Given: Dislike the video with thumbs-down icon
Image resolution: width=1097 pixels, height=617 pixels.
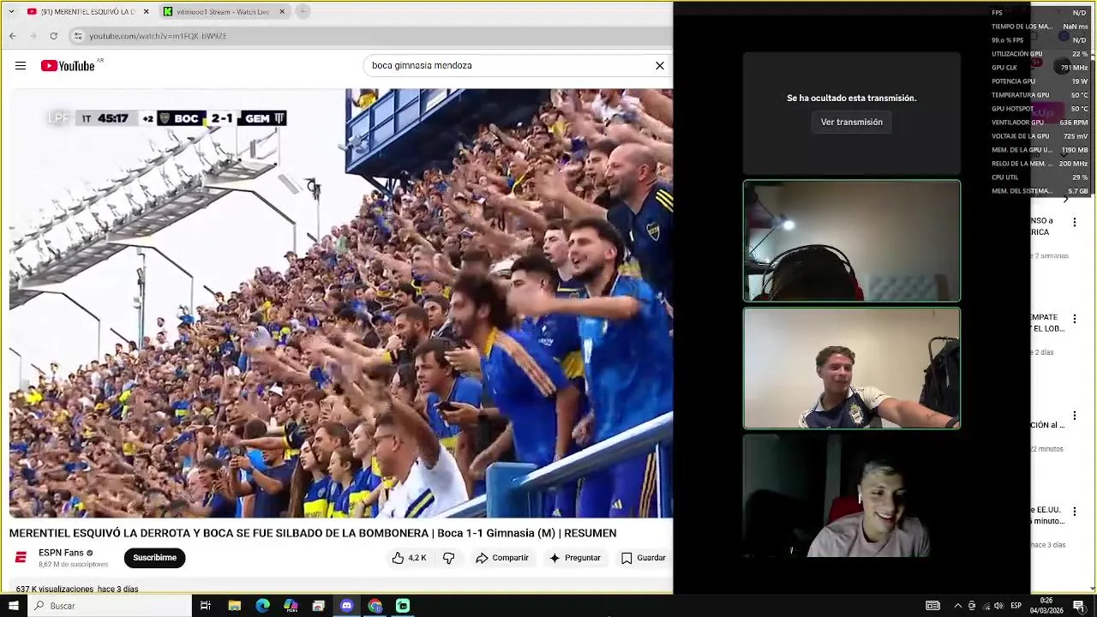Looking at the screenshot, I should 448,558.
